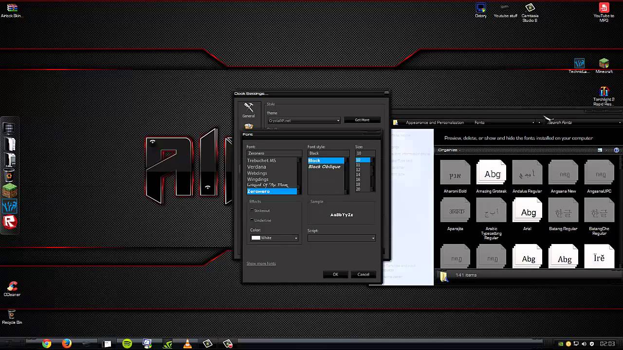Open Minecraft desktop shortcut

click(604, 66)
